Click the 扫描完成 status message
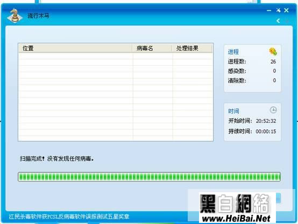The width and height of the screenshot is (298, 224). (x=57, y=158)
